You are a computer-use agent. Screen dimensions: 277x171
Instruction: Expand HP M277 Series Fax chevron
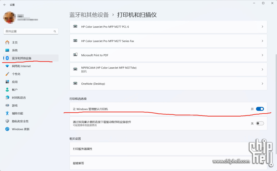[262, 41]
